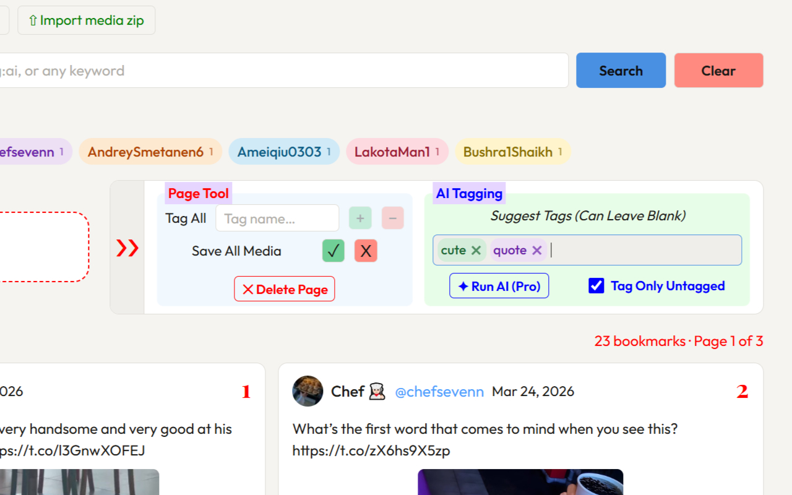The image size is (792, 495).
Task: Click the '23 bookmarks · Page 1 of 3' text
Action: 679,341
